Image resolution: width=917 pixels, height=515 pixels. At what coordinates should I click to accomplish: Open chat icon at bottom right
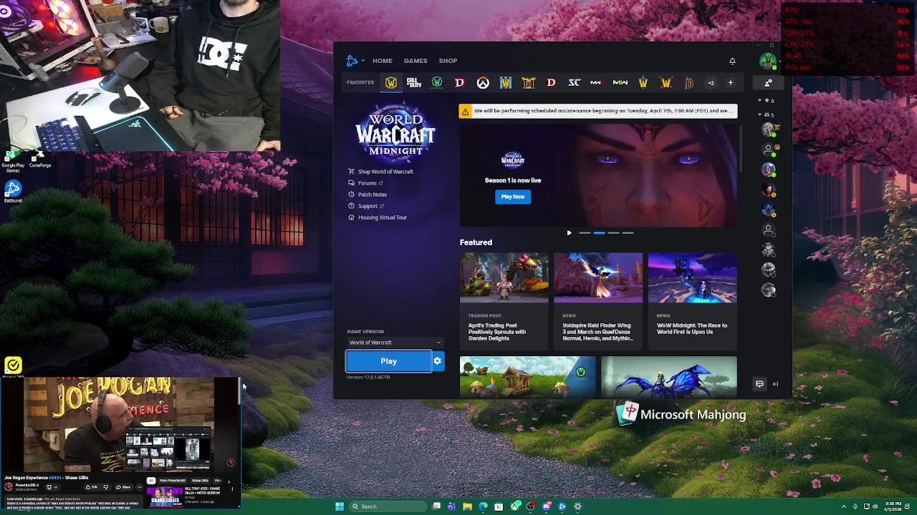(759, 384)
